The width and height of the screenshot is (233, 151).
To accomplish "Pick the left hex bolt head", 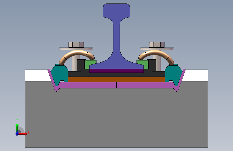I will (76, 45).
